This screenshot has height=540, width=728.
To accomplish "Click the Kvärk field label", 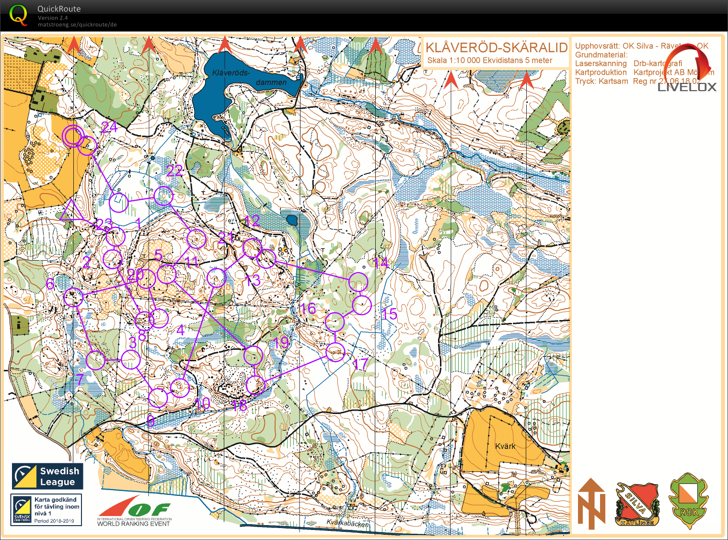I will click(505, 446).
